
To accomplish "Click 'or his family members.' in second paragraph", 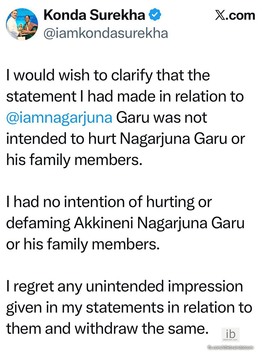I will [x=83, y=245].
